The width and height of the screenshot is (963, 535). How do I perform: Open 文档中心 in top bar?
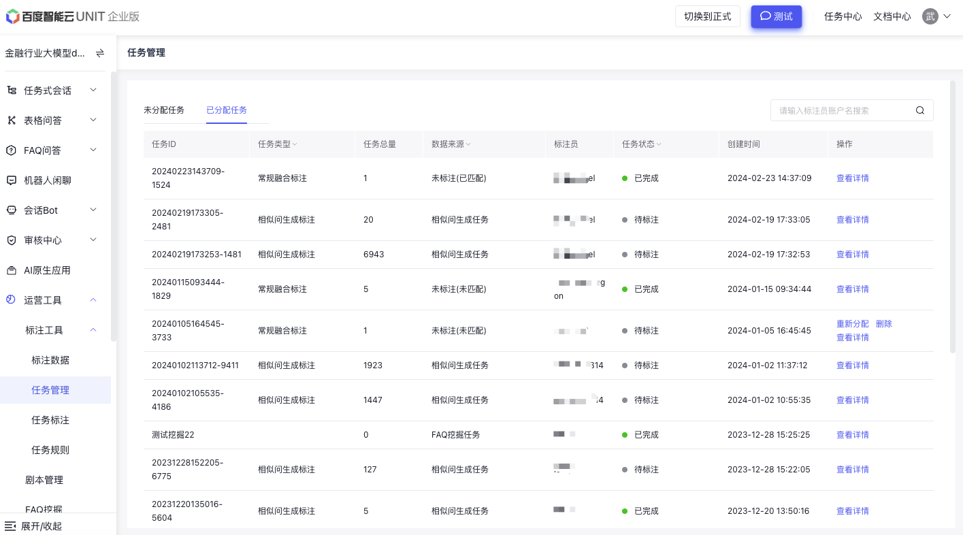click(x=892, y=16)
